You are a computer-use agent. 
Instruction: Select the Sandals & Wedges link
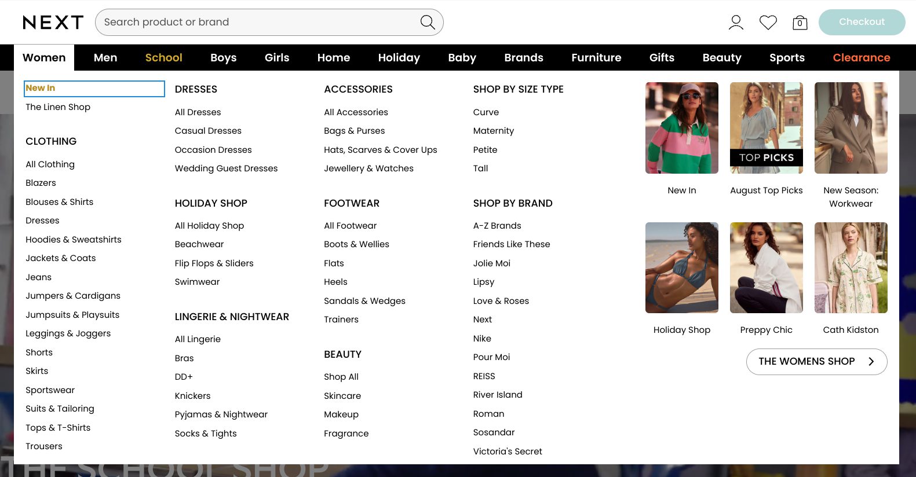coord(364,301)
